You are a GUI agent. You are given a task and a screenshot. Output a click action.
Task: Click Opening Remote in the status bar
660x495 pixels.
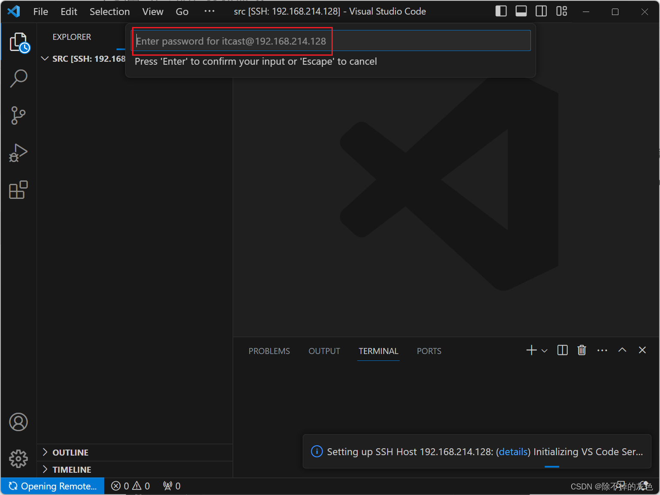coord(53,486)
